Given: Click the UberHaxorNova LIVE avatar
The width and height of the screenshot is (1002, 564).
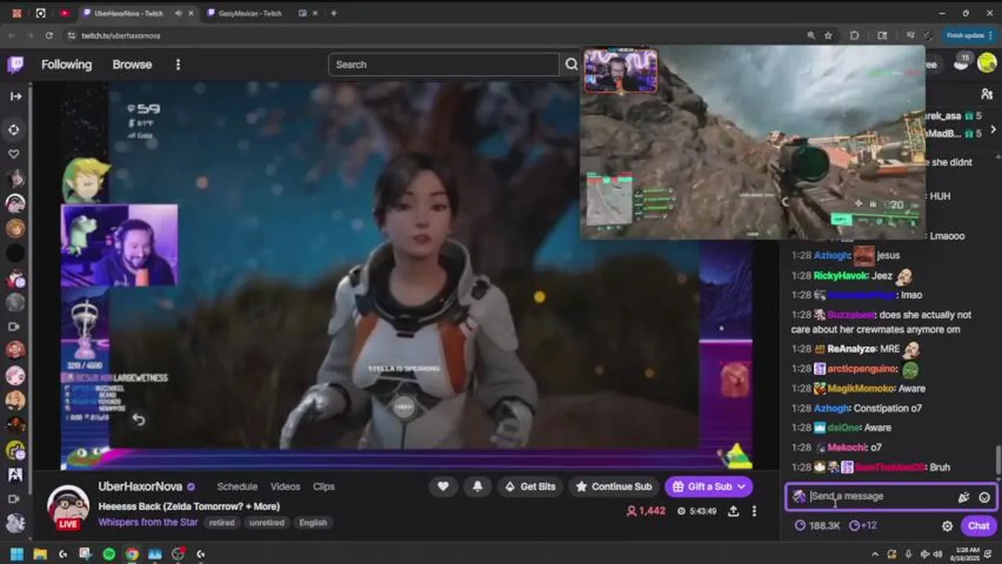Looking at the screenshot, I should 68,508.
